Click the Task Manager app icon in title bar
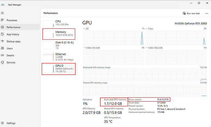 (3, 5)
